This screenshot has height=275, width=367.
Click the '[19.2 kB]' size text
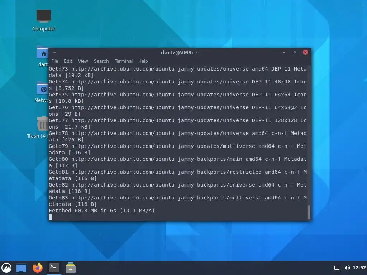click(x=79, y=75)
